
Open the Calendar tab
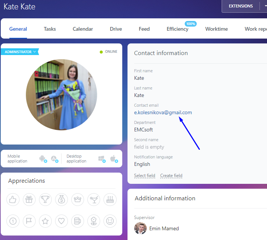(83, 29)
